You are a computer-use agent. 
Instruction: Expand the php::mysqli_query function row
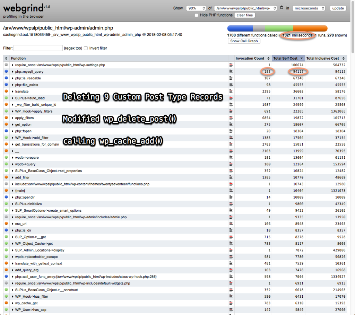13,72
